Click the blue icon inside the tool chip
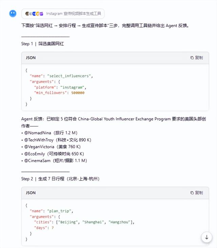The width and height of the screenshot is (217, 248). click(34, 14)
